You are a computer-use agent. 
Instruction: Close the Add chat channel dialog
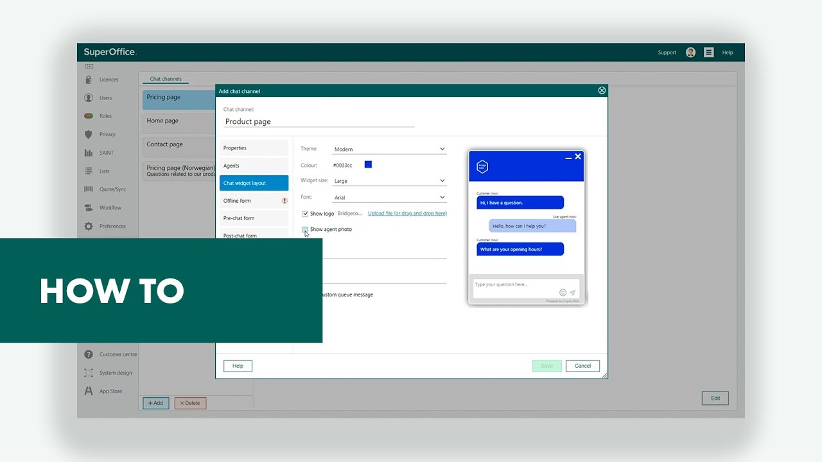[602, 90]
